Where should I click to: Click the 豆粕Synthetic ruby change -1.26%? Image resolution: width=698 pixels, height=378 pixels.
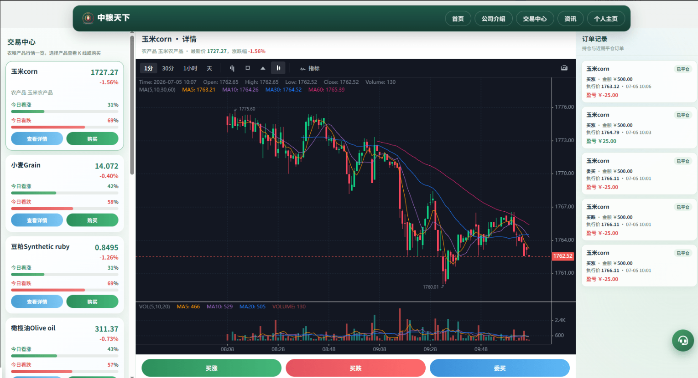point(109,258)
